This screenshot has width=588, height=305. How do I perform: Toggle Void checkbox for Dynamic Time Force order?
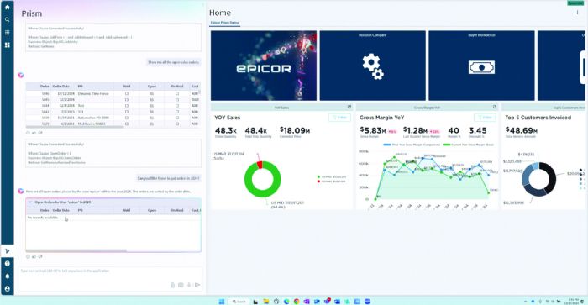point(127,93)
